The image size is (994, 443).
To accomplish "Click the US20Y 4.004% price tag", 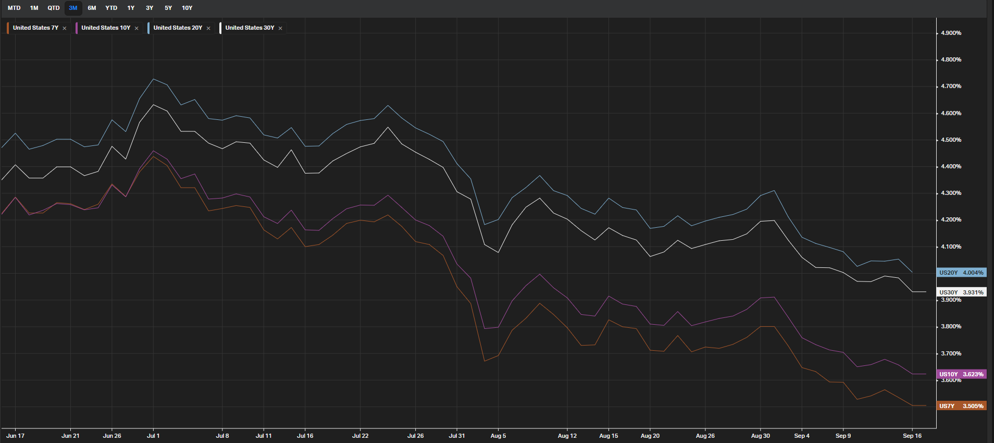I will 961,273.
